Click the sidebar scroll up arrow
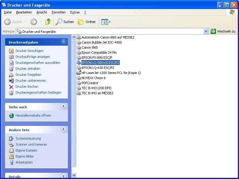This screenshot has width=239, height=179. (74, 37)
